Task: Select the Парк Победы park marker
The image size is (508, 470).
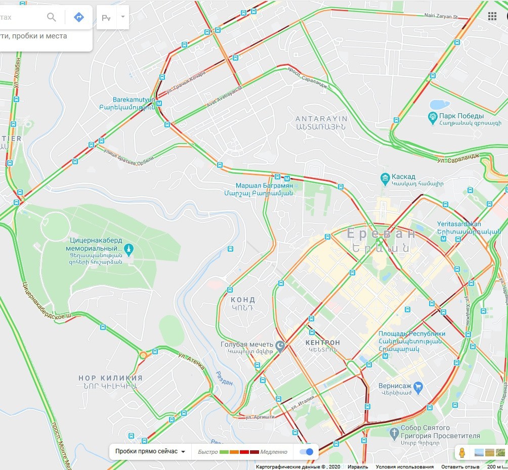Action: [433, 118]
